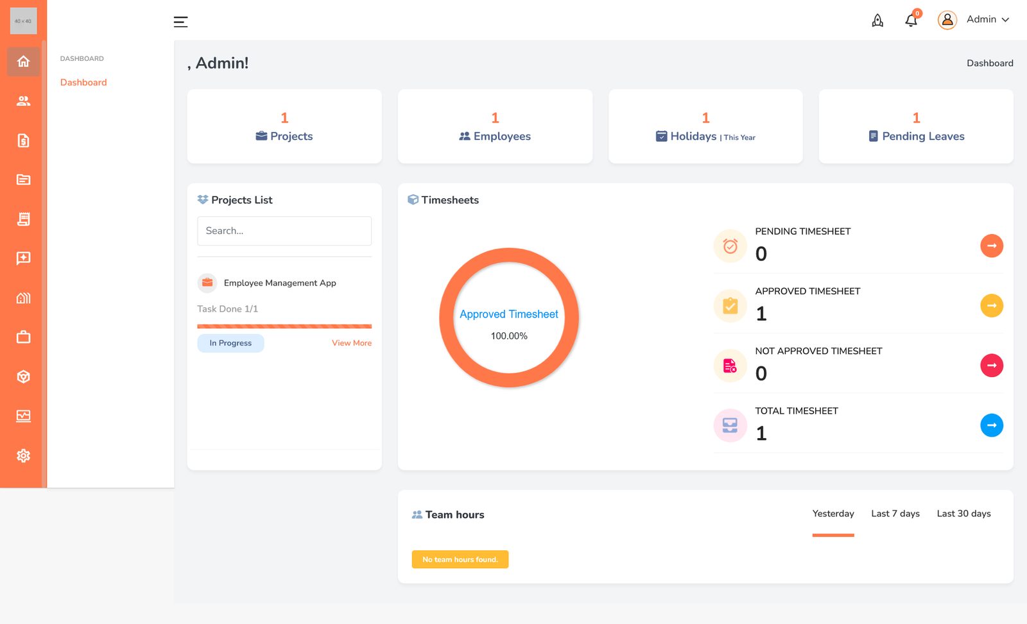Open the payroll dollar-document sidebar icon
1027x624 pixels.
pos(23,140)
